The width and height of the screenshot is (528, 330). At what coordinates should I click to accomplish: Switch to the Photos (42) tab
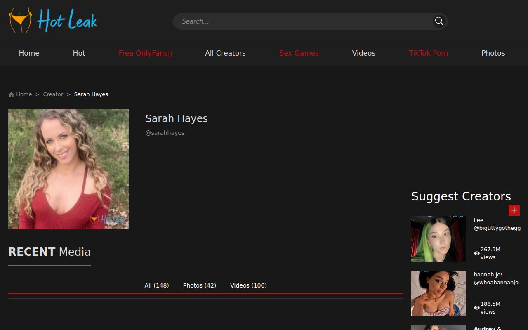[x=199, y=285]
